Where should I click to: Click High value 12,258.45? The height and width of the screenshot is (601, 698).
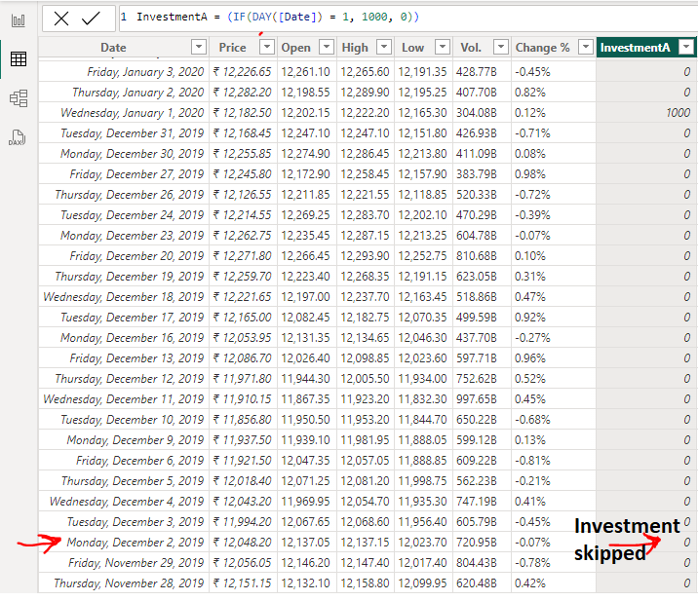point(365,174)
